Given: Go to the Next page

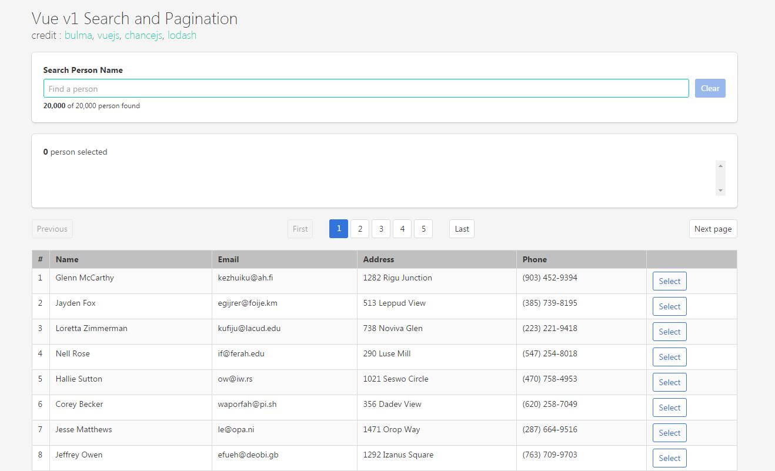Looking at the screenshot, I should coord(713,228).
